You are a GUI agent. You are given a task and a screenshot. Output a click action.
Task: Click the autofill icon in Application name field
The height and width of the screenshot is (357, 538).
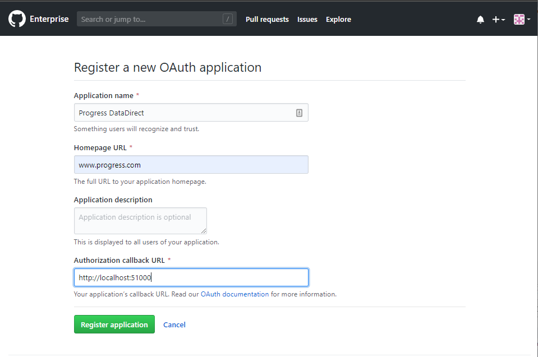[299, 113]
